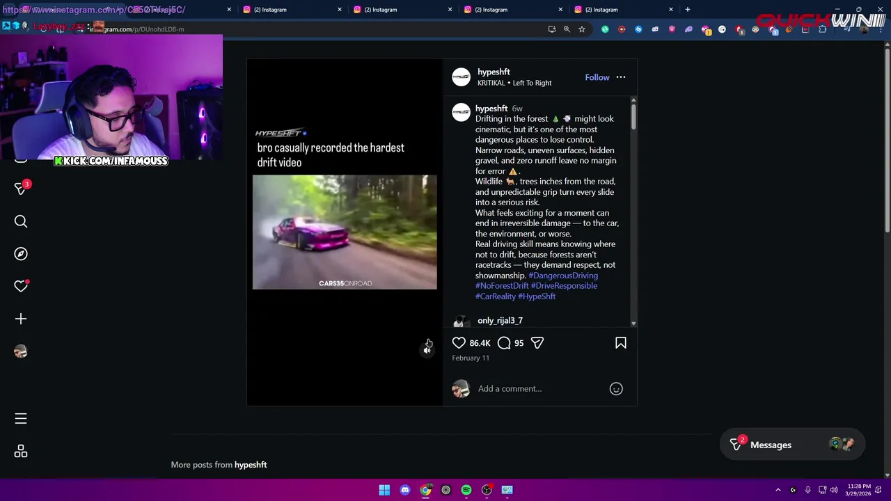
Task: Open the Chrome three-dot menu
Action: 880,29
